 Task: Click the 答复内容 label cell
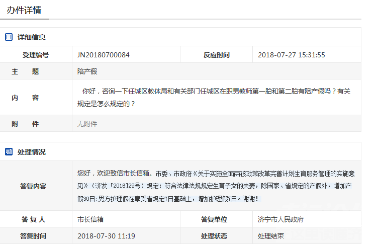(x=33, y=186)
